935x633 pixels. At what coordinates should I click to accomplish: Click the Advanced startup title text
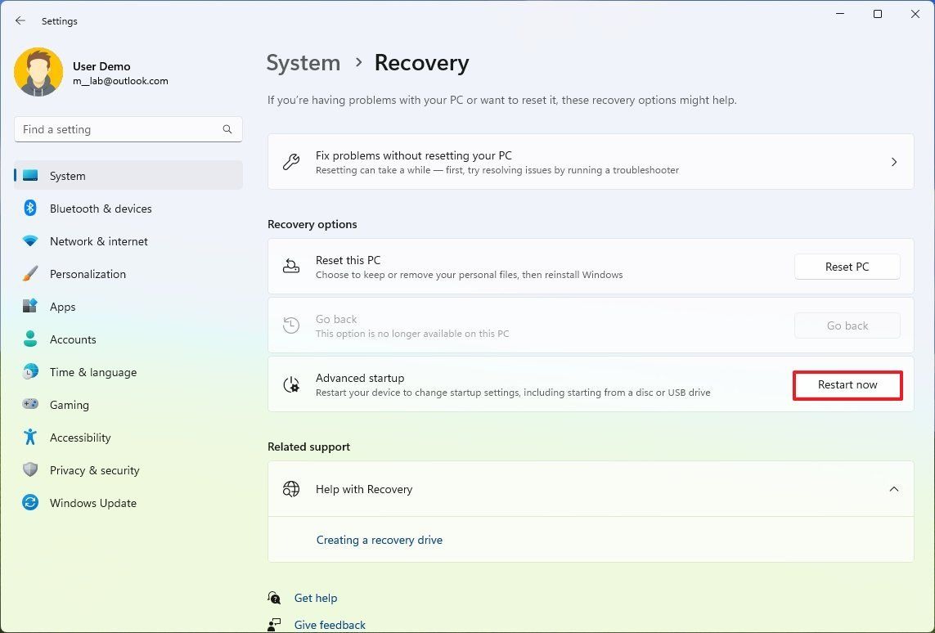click(x=360, y=378)
